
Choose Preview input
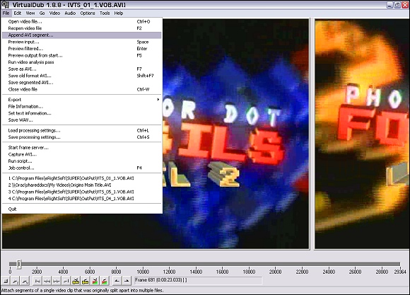[x=81, y=42]
